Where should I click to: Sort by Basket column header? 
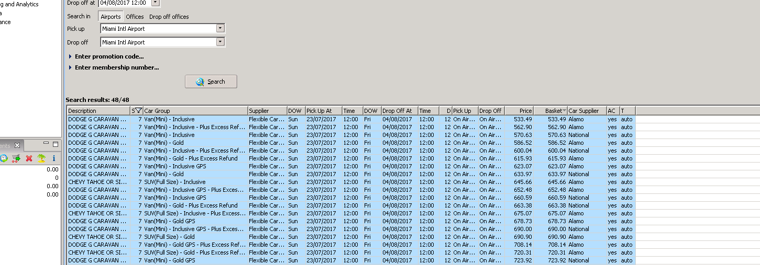(550, 111)
